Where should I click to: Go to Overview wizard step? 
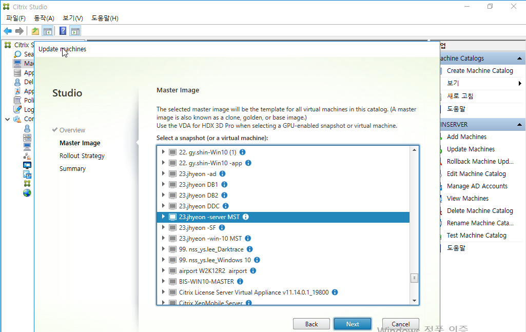point(72,130)
